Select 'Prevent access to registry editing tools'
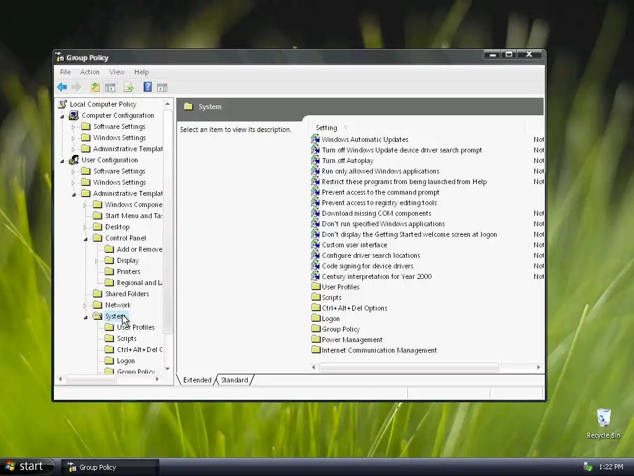Image resolution: width=634 pixels, height=476 pixels. (380, 203)
